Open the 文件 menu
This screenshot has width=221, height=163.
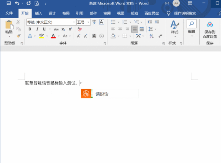9,13
